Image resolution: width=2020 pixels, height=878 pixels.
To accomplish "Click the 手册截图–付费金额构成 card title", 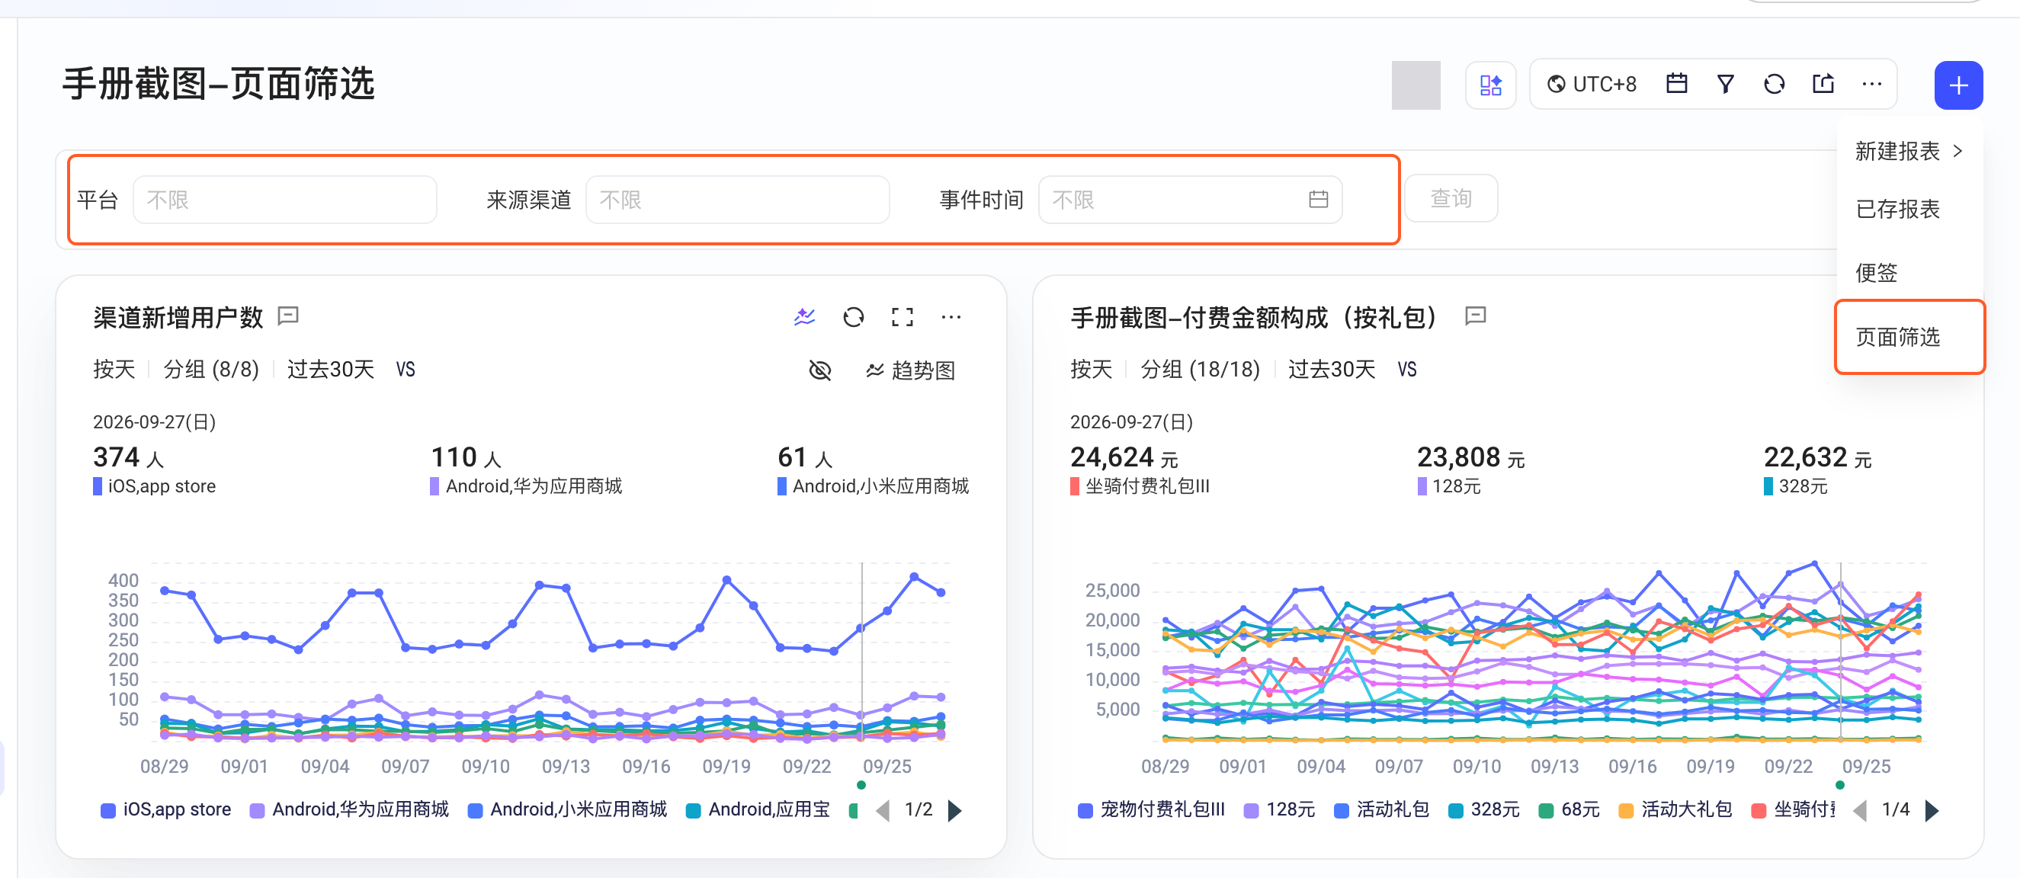I will pos(1253,317).
